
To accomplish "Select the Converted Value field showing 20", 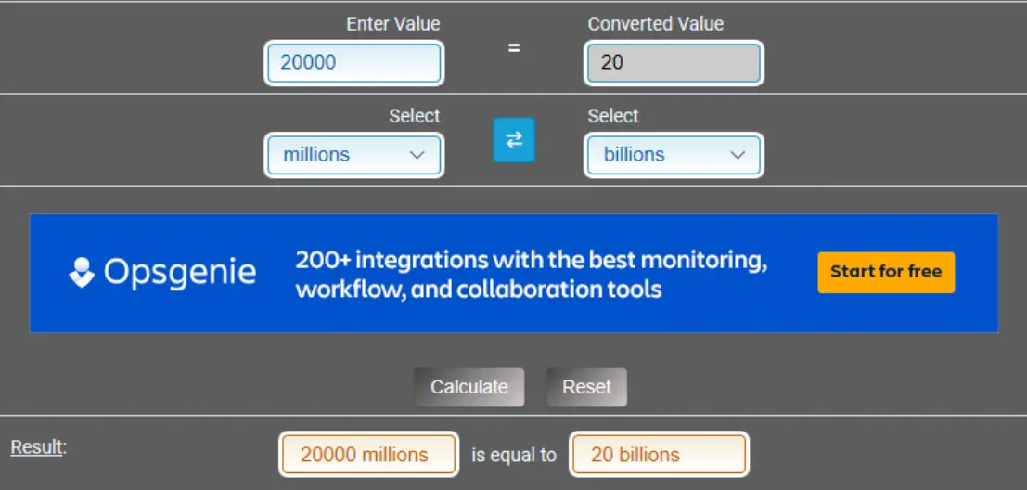I will click(x=673, y=63).
